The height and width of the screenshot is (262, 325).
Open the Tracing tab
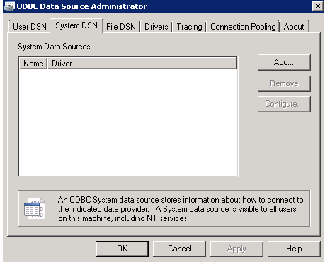pyautogui.click(x=189, y=27)
